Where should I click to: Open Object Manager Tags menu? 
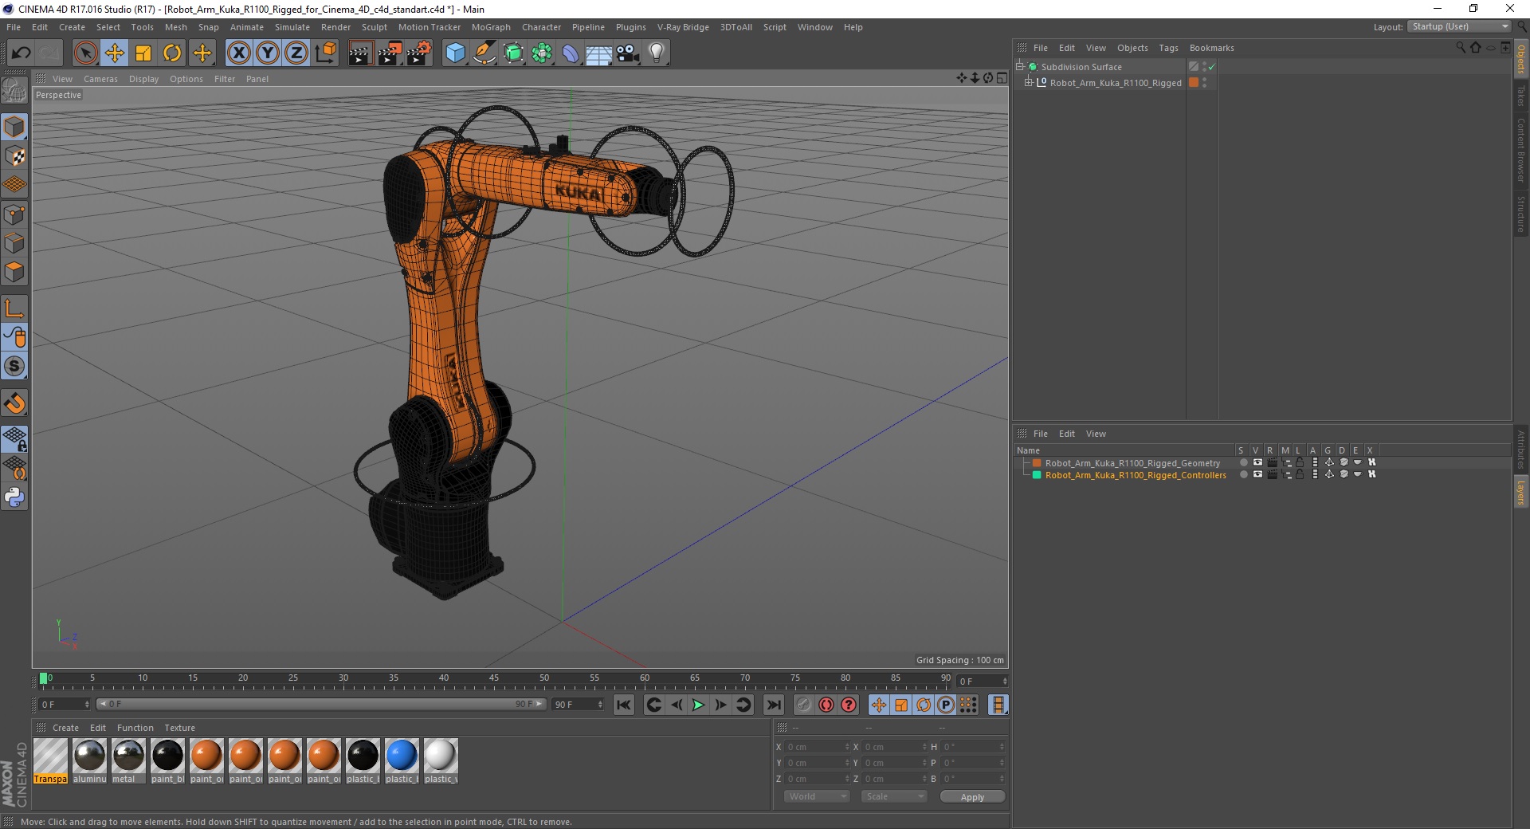[x=1168, y=48]
